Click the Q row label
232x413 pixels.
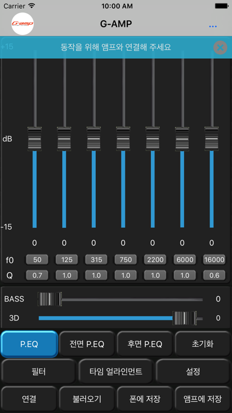coord(9,275)
